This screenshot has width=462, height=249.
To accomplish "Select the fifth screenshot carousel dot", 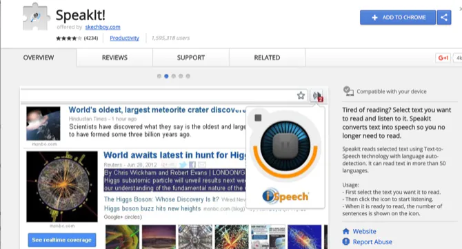I will pyautogui.click(x=188, y=77).
